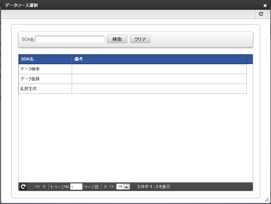Close the データソース選択 dialog

click(265, 5)
